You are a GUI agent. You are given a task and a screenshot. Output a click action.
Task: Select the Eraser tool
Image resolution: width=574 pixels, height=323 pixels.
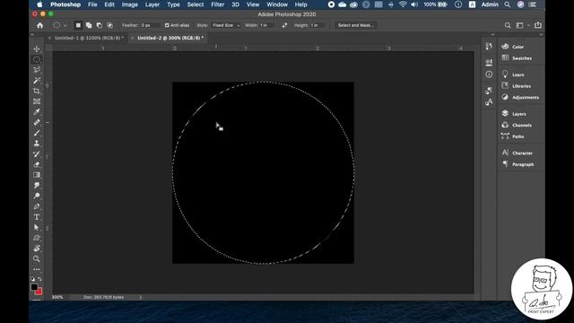(x=37, y=164)
